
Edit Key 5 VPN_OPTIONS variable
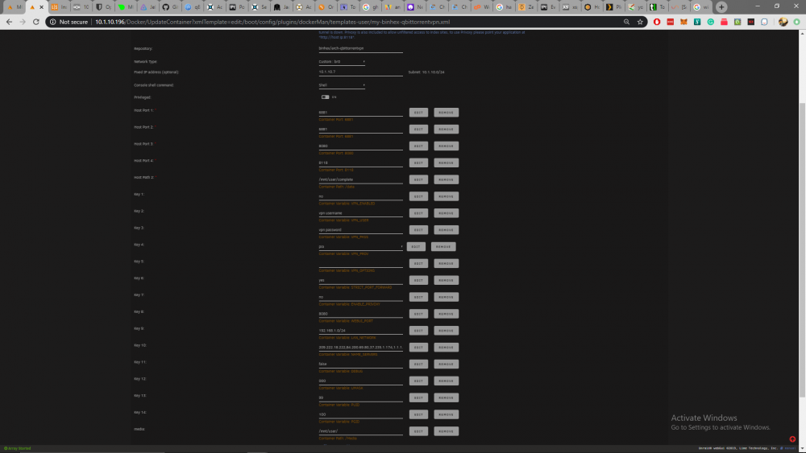(418, 263)
